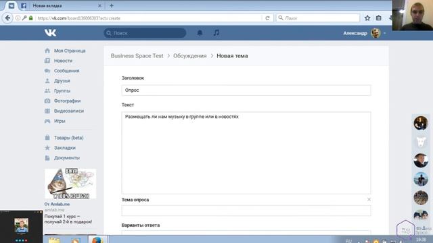This screenshot has height=243, width=433.
Task: Click the Заголовок field containing Опрос
Action: [246, 90]
